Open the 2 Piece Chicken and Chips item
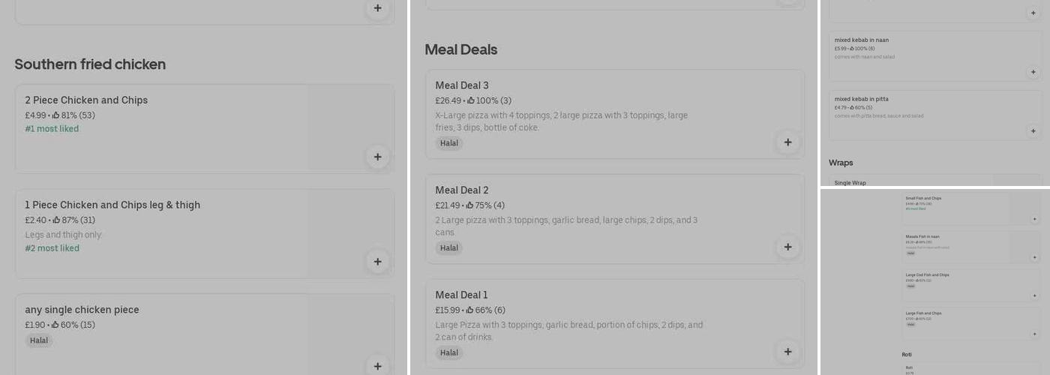This screenshot has width=1050, height=375. 86,100
